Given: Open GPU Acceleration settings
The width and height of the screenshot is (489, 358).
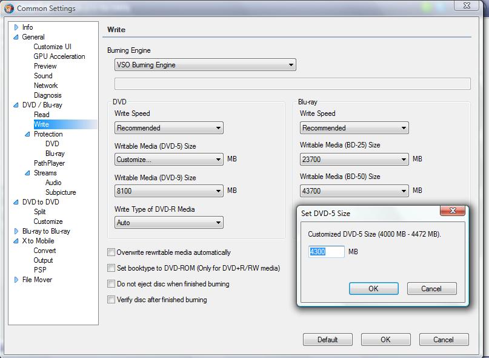Looking at the screenshot, I should point(59,56).
